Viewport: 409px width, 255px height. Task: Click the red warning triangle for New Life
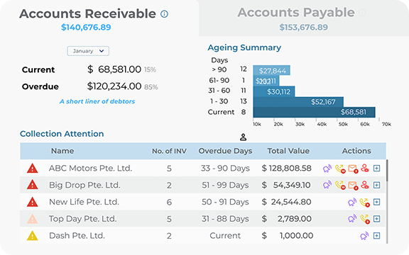[x=33, y=202]
